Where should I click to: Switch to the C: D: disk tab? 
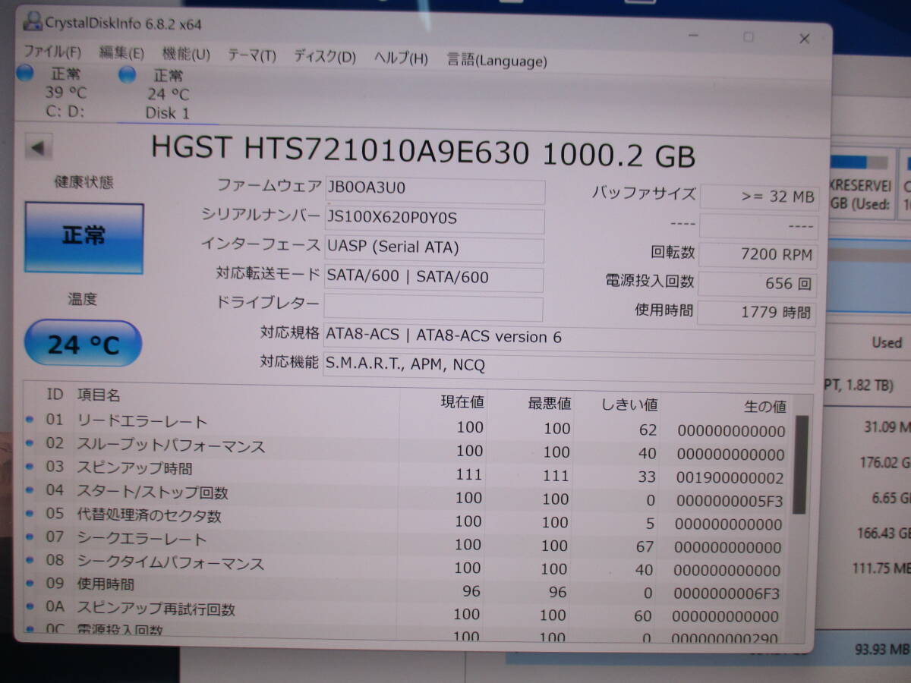[x=65, y=93]
